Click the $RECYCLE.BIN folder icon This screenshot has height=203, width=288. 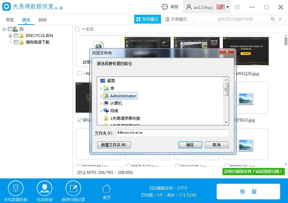[22, 35]
